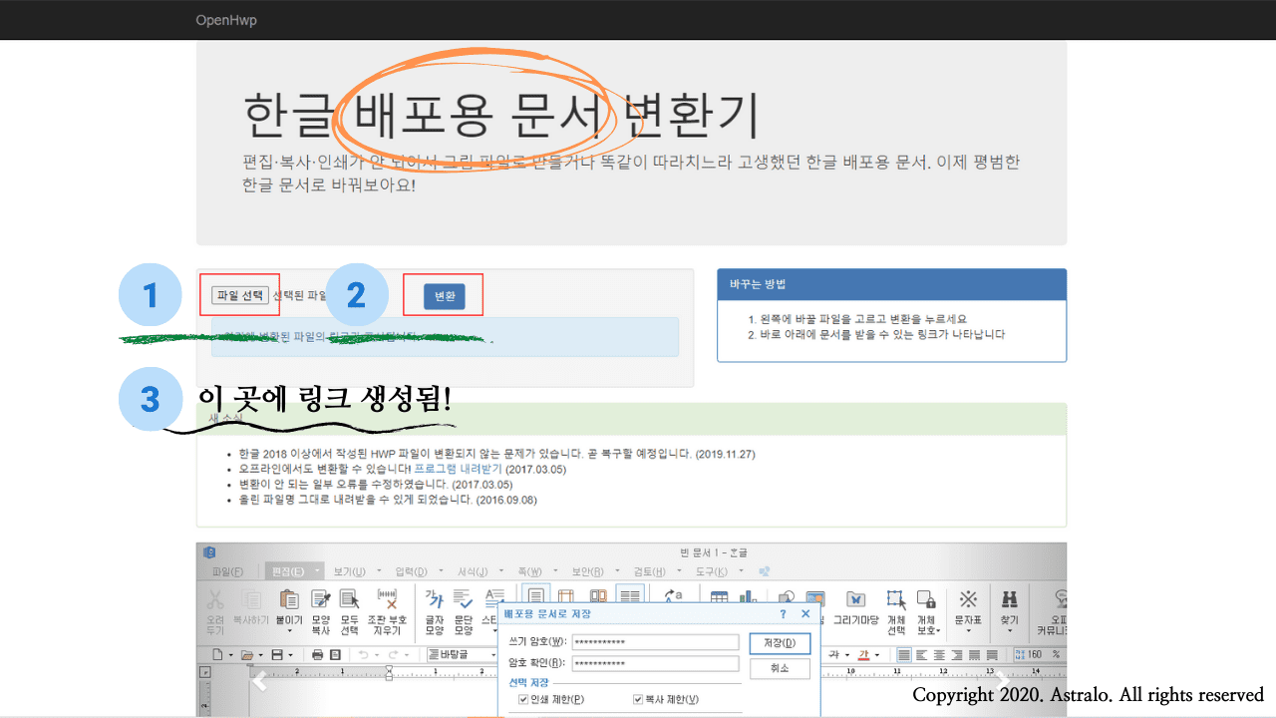Screen dimensions: 1276x718
Task: Click the 파일 선택 file chooser button
Action: [240, 295]
